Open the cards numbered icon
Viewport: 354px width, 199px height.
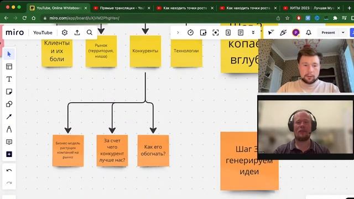click(x=228, y=33)
